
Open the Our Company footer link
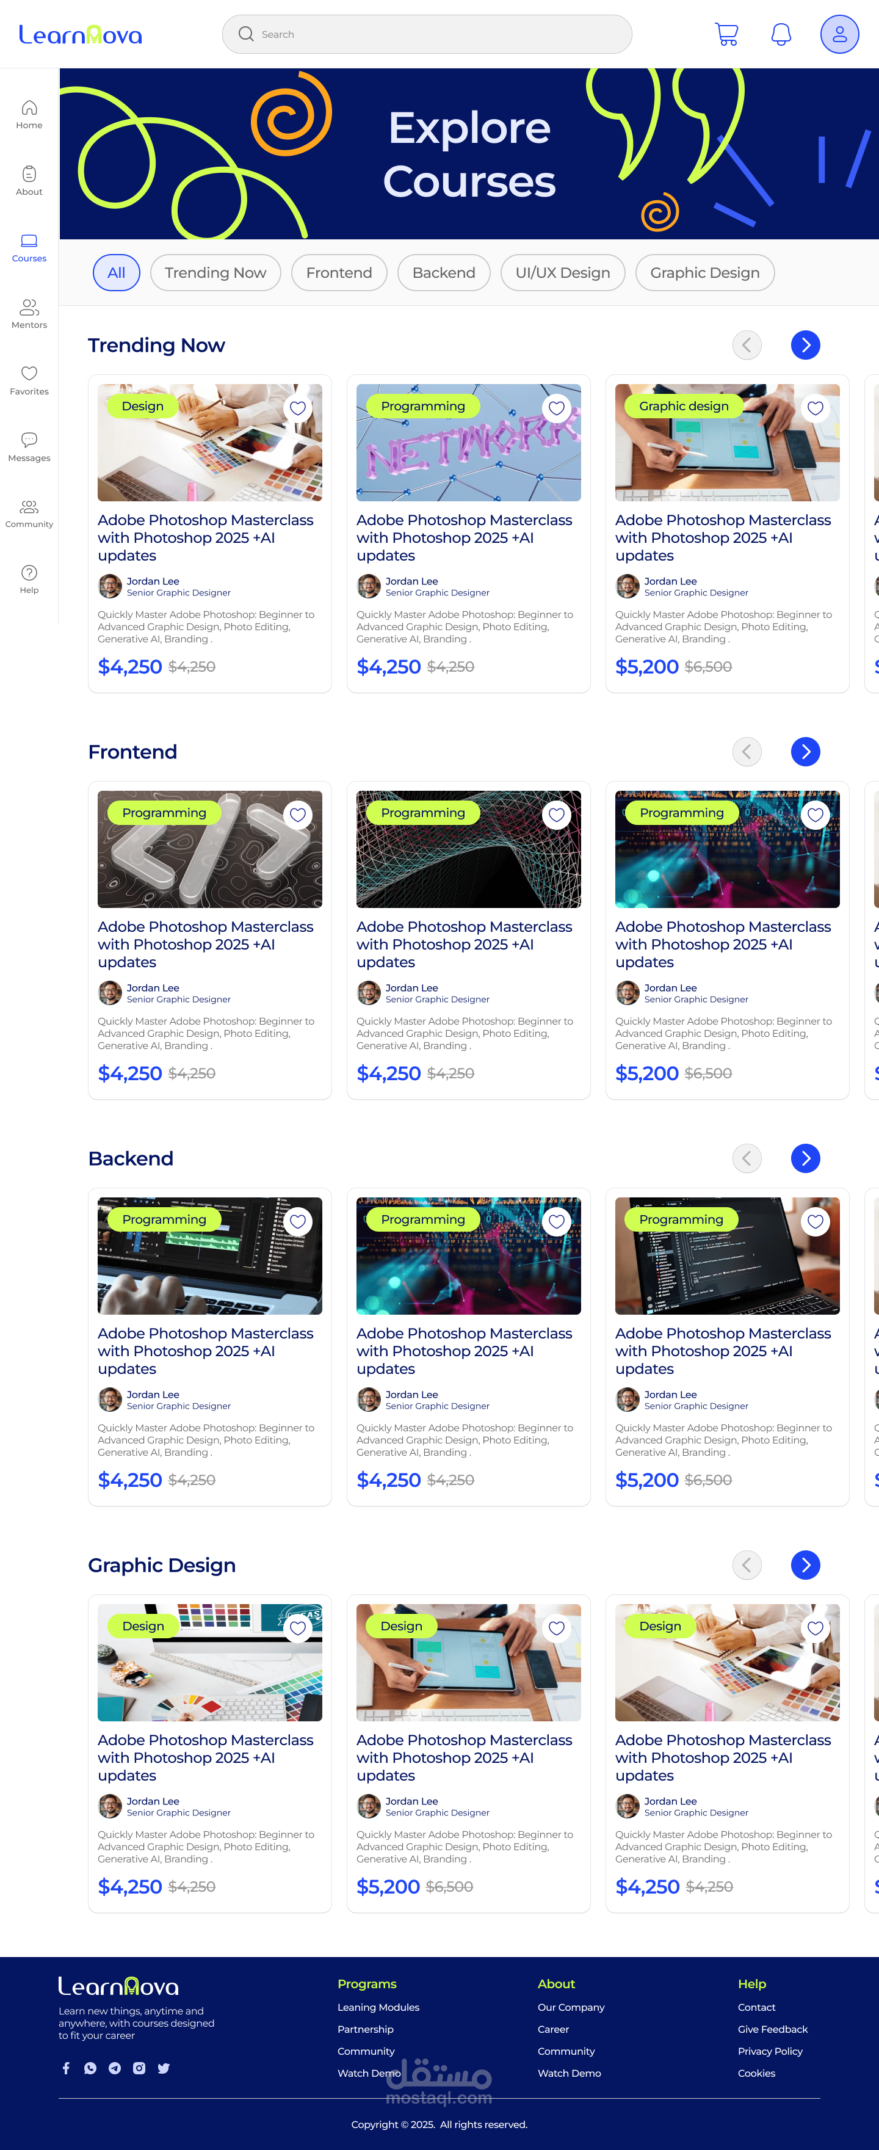pos(571,2007)
